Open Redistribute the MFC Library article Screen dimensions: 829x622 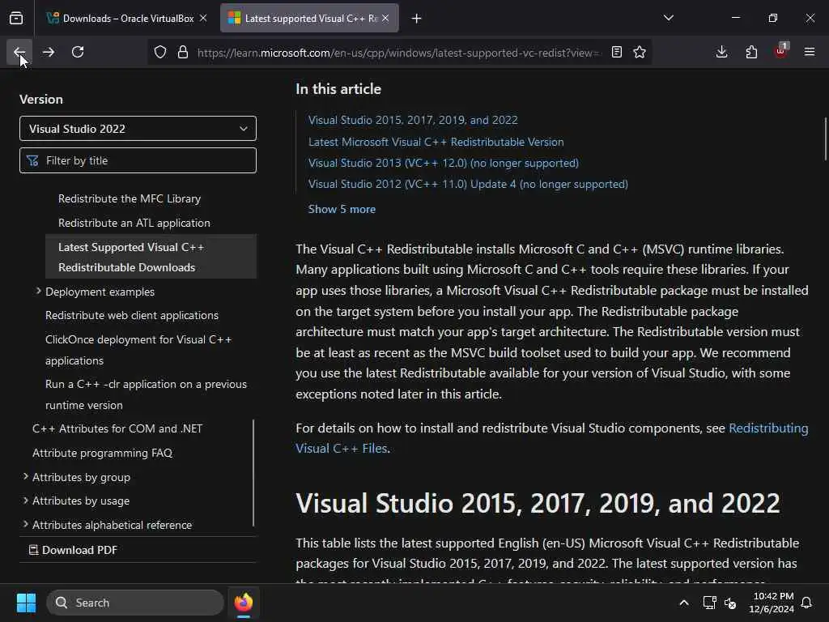click(x=130, y=199)
